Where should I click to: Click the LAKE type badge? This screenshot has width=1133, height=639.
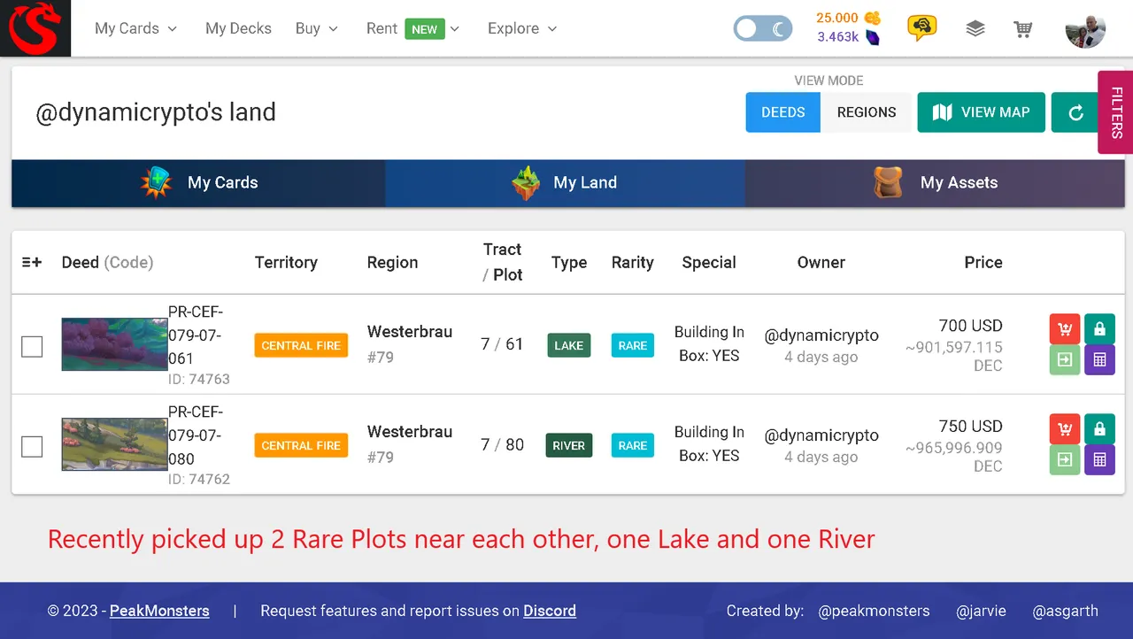click(569, 345)
